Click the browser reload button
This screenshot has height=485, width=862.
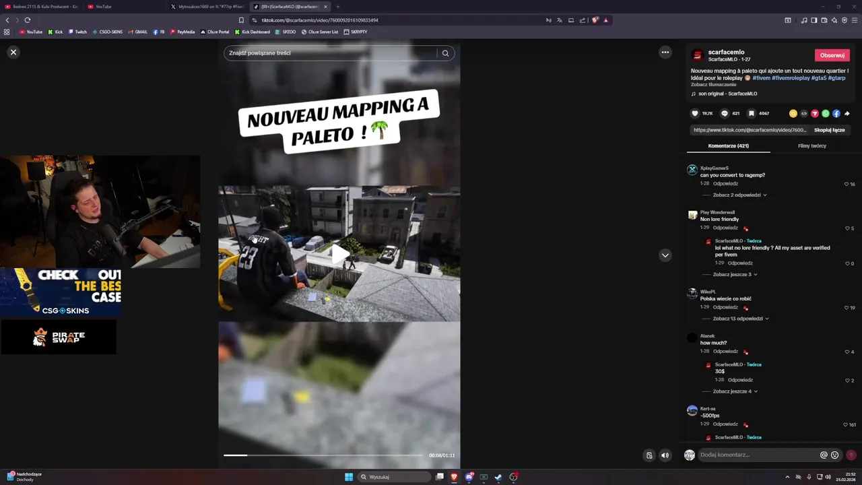coord(28,20)
